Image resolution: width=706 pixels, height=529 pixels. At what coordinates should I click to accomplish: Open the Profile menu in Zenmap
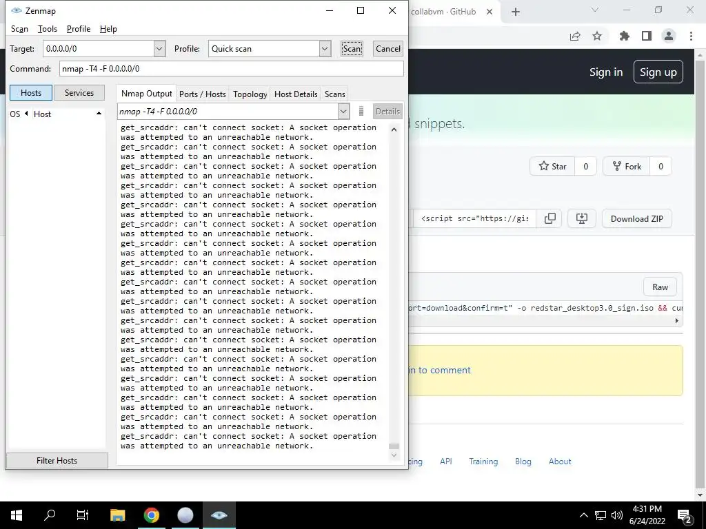tap(79, 29)
